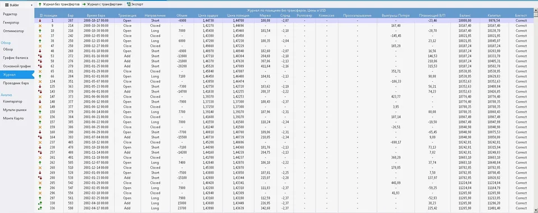Open Монте Карло in the sidebar

pyautogui.click(x=13, y=118)
